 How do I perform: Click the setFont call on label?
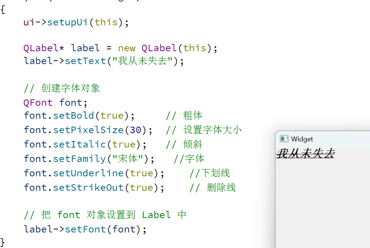click(x=85, y=229)
